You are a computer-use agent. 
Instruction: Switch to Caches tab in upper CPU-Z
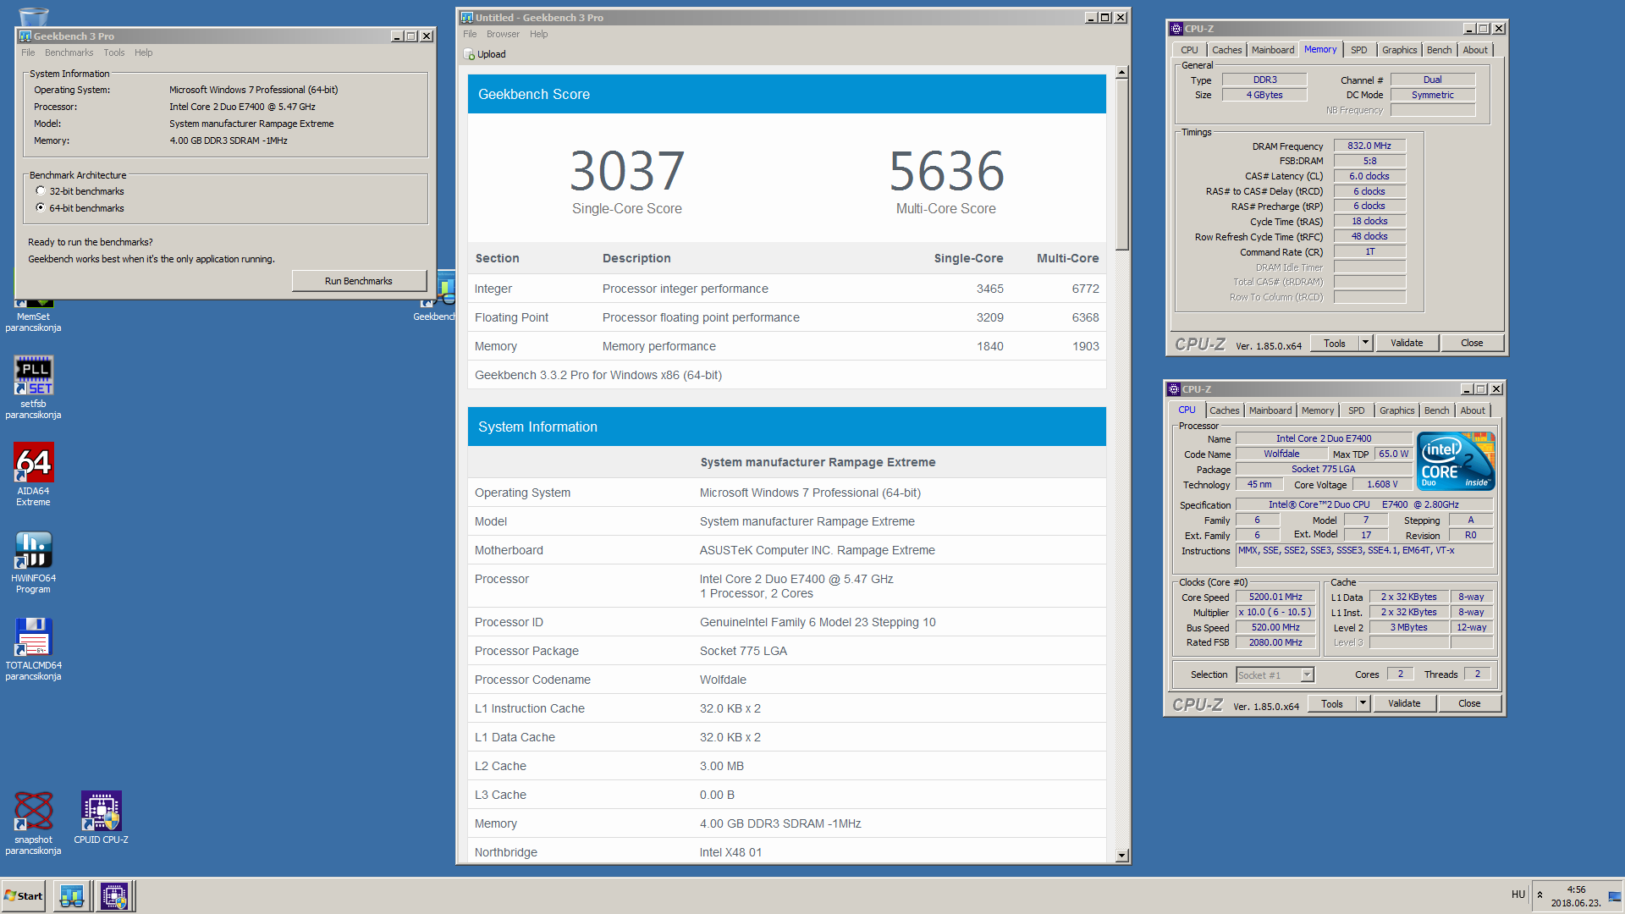click(1226, 50)
